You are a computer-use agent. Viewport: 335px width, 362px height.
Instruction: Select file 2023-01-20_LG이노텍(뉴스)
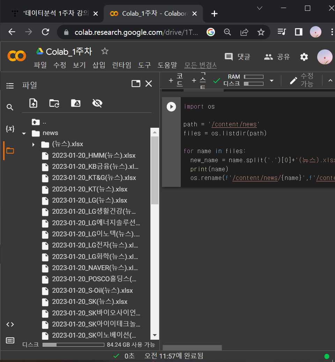[x=96, y=234]
